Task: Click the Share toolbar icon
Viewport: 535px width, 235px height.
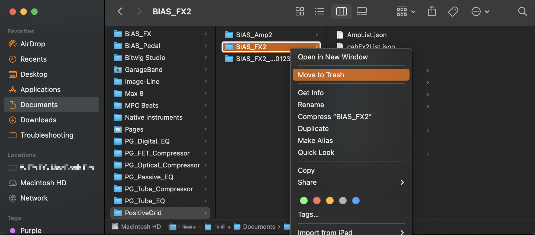Action: click(432, 11)
